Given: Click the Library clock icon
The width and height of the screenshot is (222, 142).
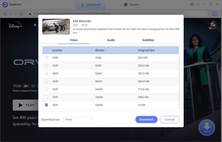Looking at the screenshot, I should [126, 4].
